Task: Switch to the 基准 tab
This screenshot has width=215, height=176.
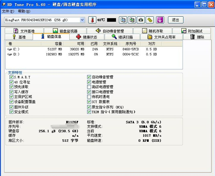Action: click(x=19, y=37)
